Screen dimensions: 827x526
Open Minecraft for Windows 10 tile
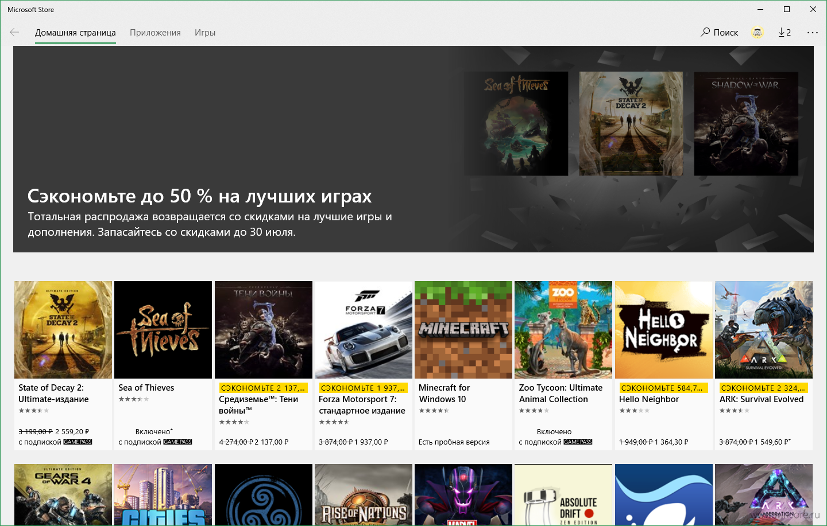click(x=463, y=365)
